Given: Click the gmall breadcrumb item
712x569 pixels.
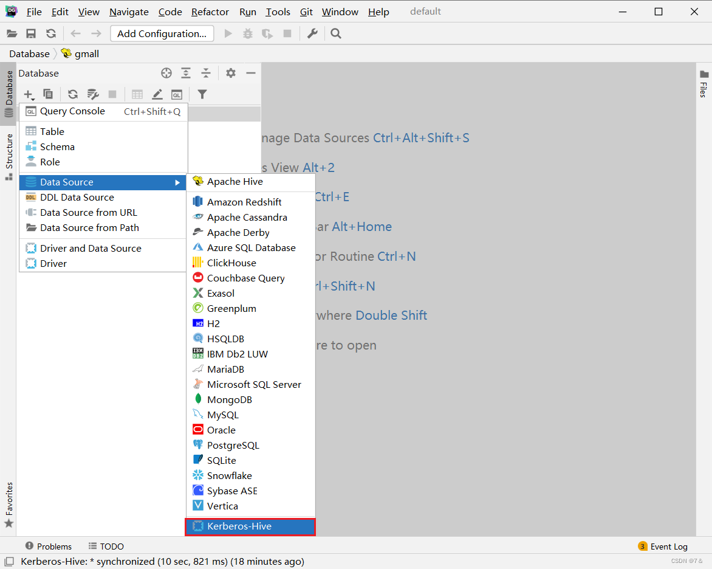Looking at the screenshot, I should [x=80, y=53].
